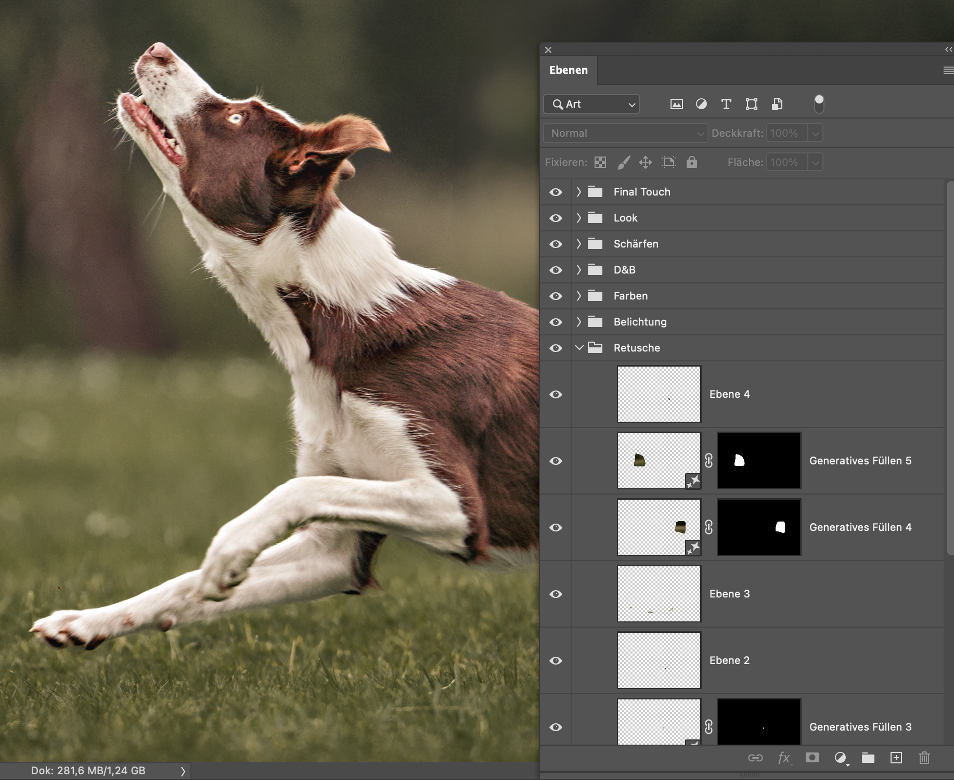Create a new layer with plus icon
This screenshot has width=954, height=780.
pos(896,758)
